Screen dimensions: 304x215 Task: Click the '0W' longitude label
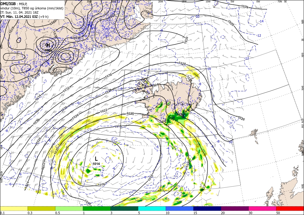(x=258, y=2)
